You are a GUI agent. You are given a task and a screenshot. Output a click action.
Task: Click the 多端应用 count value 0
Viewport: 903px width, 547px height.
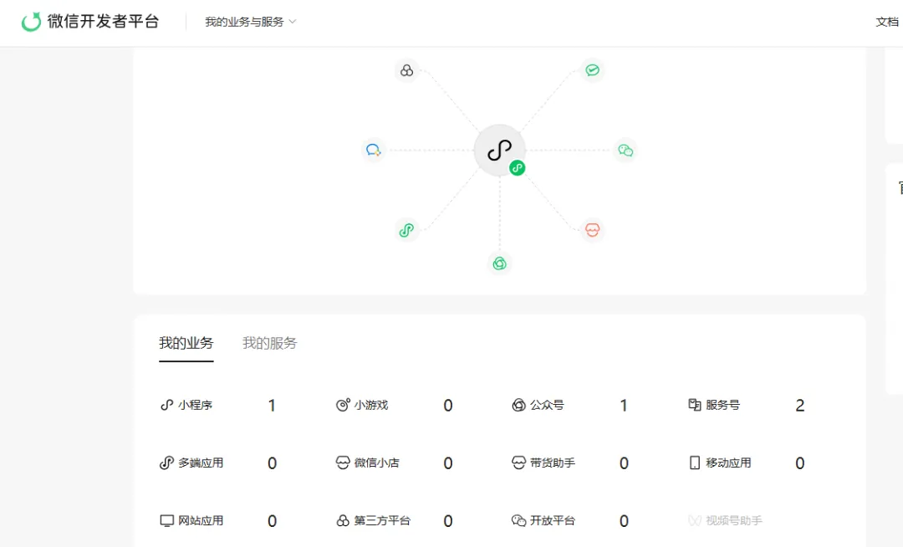coord(272,463)
